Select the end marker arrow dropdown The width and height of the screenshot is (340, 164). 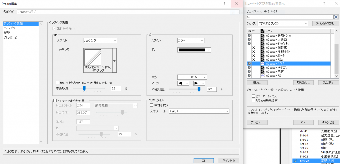(198, 83)
